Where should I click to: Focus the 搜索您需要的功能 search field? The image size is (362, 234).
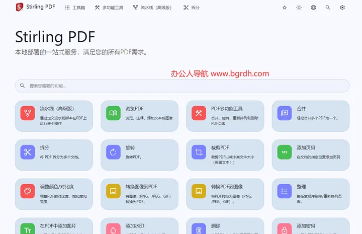coord(182,86)
